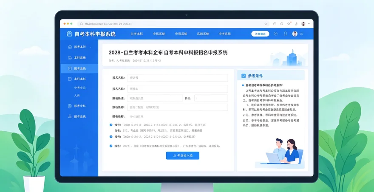
Task: Focus the input with placeholder 报名号
Action: pos(178,78)
